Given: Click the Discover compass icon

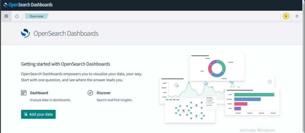Looking at the screenshot, I should coord(90,93).
